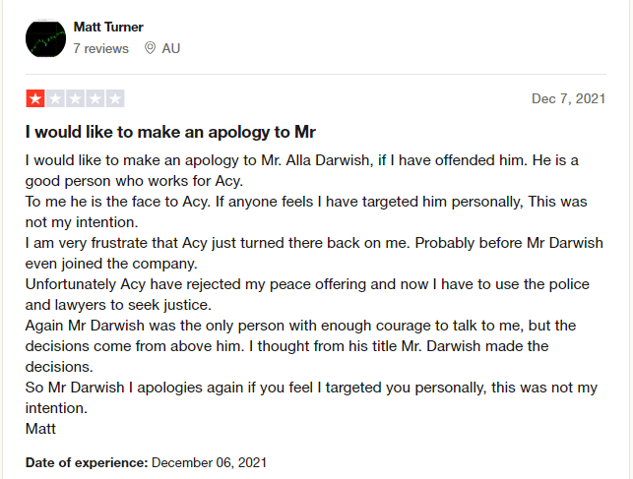This screenshot has height=479, width=633.
Task: Click the Date of experience label
Action: tap(87, 462)
